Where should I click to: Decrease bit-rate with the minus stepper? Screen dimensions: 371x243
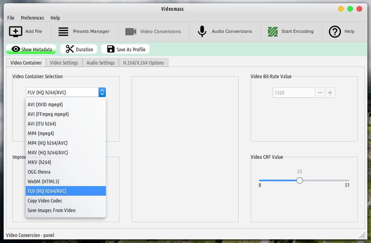(x=320, y=93)
